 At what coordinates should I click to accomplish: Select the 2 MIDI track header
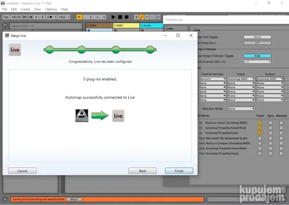pyautogui.click(x=126, y=26)
